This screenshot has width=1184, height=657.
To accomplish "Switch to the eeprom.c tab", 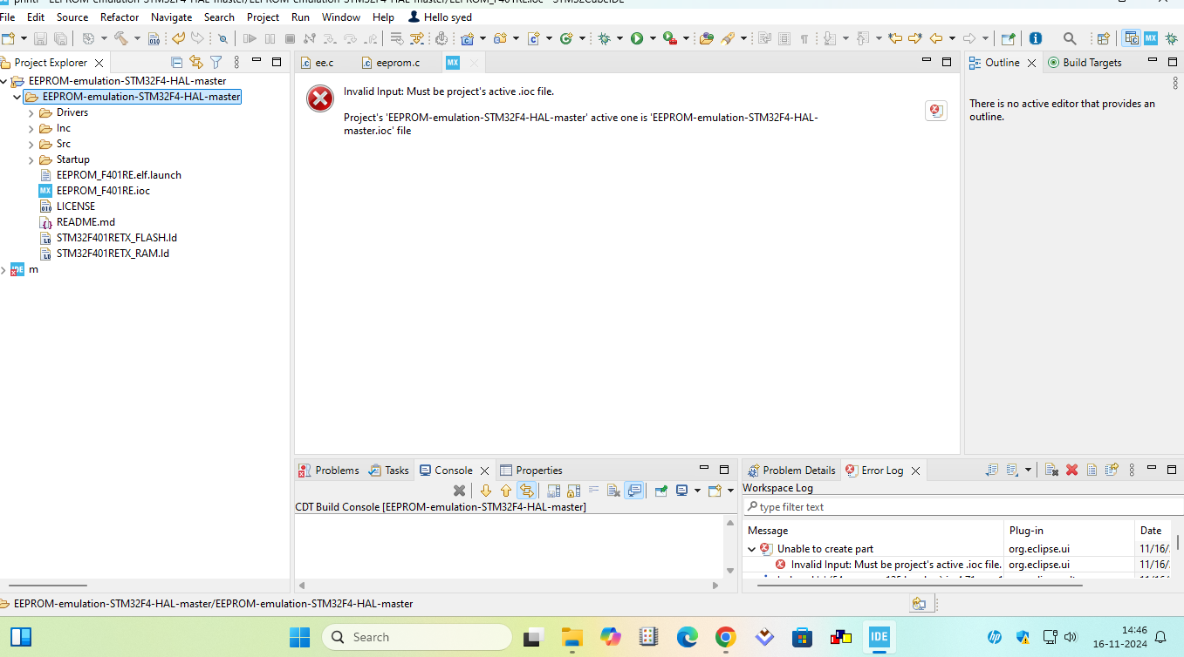I will pos(396,62).
